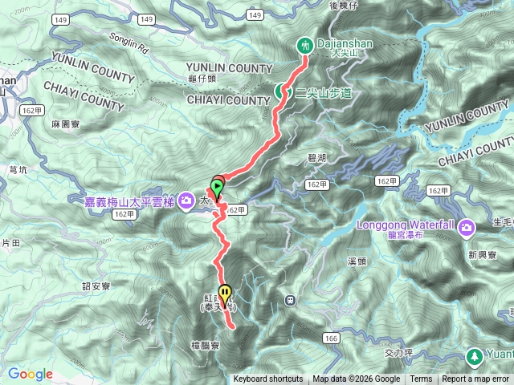This screenshot has height=385, width=514.
Task: Click the train station icon
Action: (x=290, y=300)
